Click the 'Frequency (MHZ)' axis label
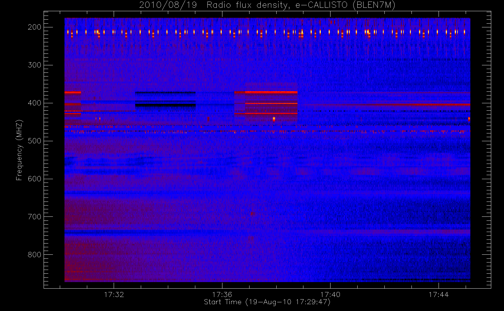The image size is (504, 311). click(x=19, y=150)
